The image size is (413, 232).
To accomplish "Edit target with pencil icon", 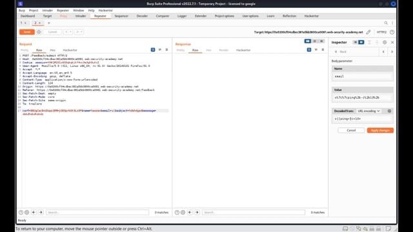I will [x=368, y=32].
